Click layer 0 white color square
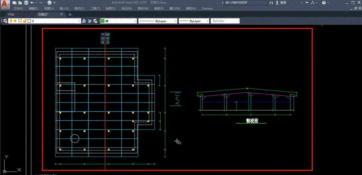The height and width of the screenshot is (175, 362). pyautogui.click(x=29, y=21)
